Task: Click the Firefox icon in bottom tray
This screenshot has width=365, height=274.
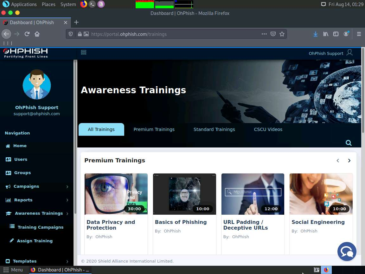Action: (x=326, y=270)
